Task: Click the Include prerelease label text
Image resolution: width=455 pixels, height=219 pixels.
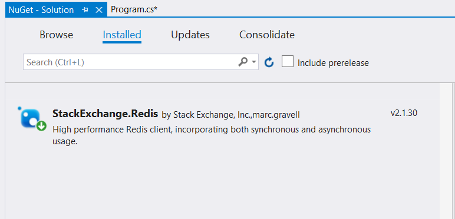Action: 333,63
